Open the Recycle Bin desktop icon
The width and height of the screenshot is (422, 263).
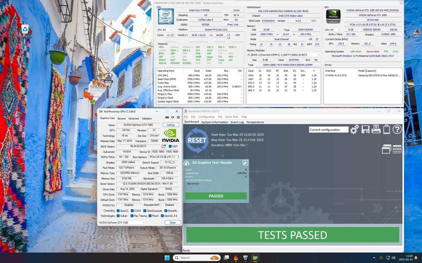[25, 31]
